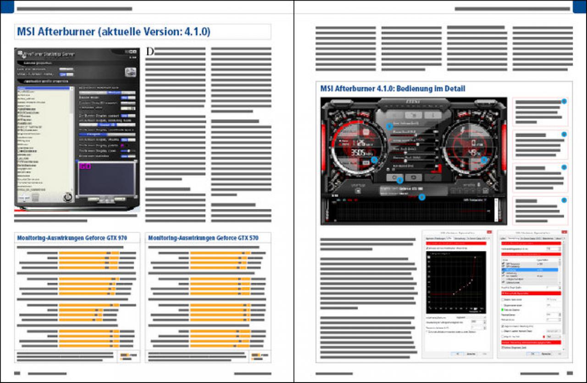The width and height of the screenshot is (587, 383).
Task: Click the On-Screen Display zoom slider in RivaTuner
Action: (x=128, y=151)
